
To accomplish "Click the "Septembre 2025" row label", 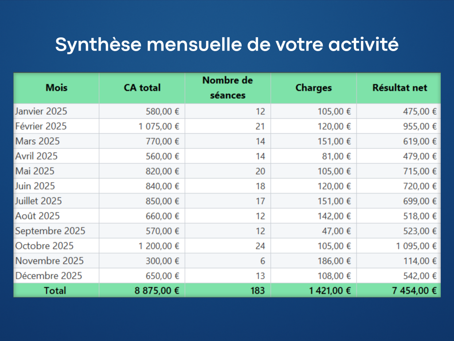I will coord(50,231).
